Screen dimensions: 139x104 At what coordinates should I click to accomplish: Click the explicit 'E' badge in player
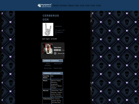(60, 50)
